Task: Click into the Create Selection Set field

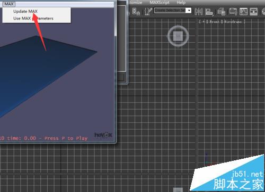Action: click(170, 11)
